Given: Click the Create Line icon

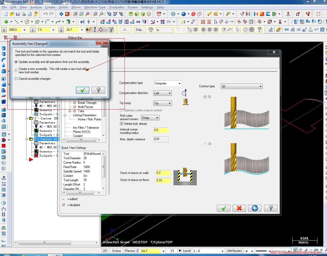Looking at the screenshot, I should point(17,22).
